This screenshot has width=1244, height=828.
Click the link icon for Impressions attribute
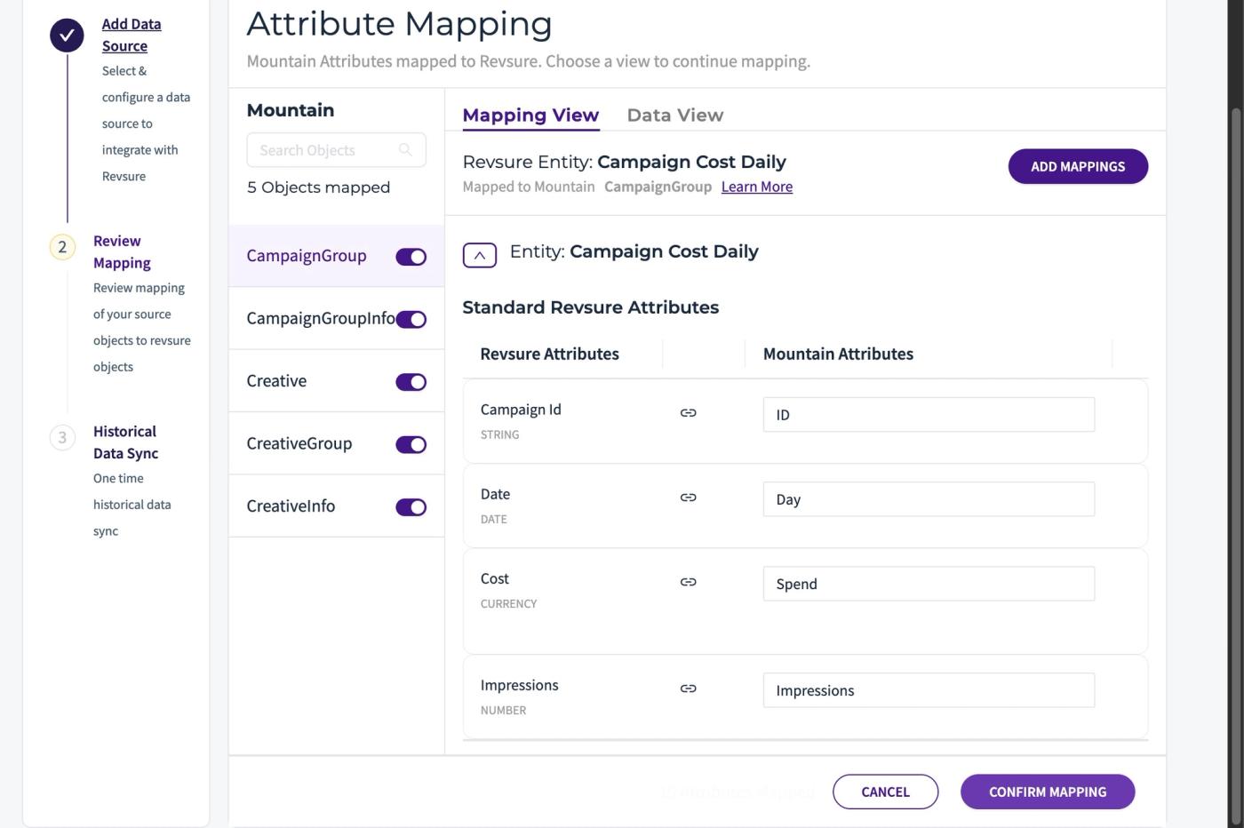point(688,688)
